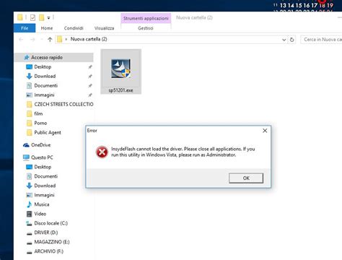Click OK in the Error dialog
This screenshot has height=260, width=342.
246,178
